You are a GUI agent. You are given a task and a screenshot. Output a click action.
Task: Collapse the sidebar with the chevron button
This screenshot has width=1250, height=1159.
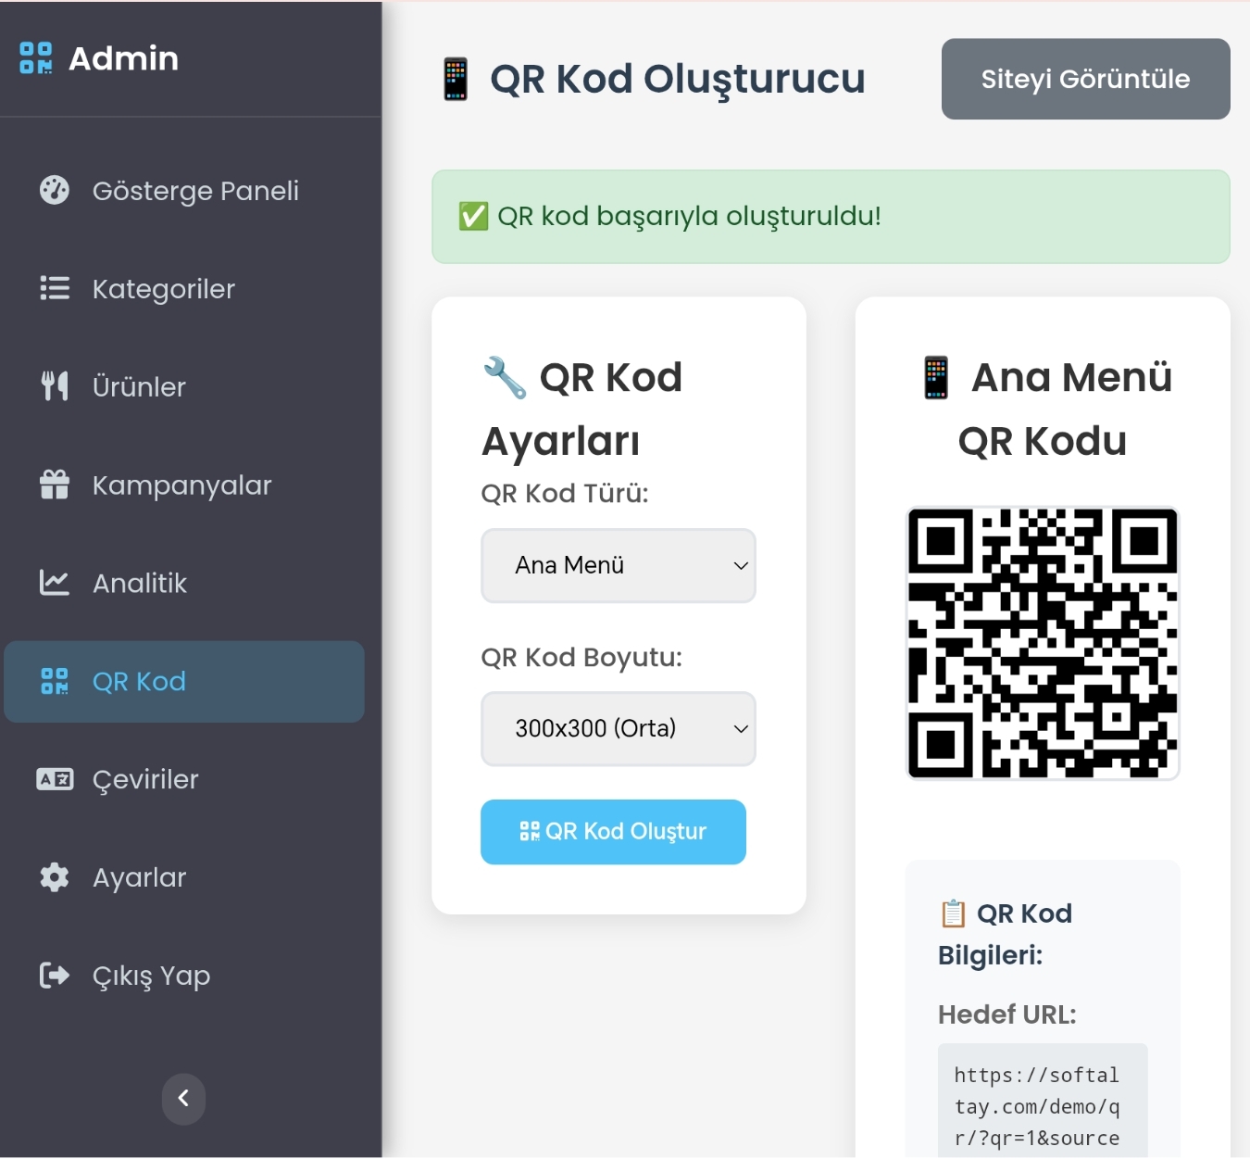point(184,1099)
